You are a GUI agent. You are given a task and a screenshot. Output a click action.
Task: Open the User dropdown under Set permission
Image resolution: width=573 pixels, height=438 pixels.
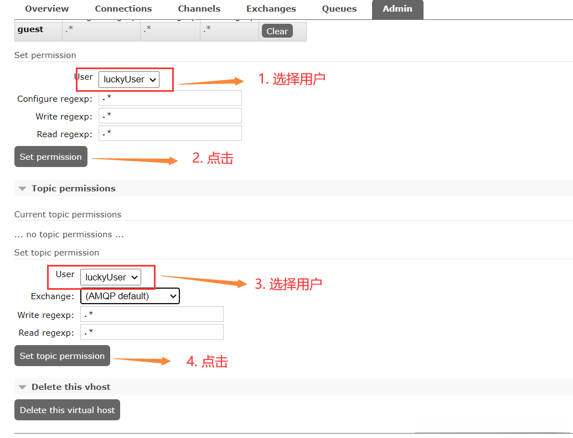tap(129, 80)
